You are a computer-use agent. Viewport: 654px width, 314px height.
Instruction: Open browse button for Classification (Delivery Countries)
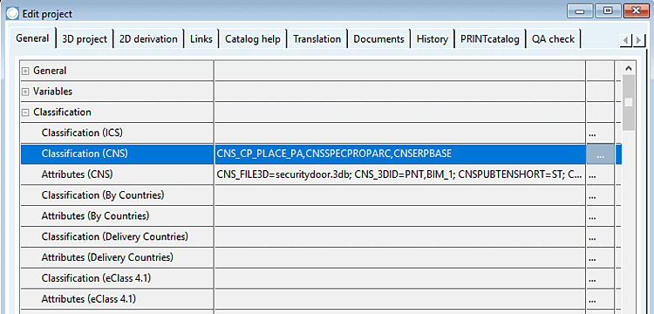[600, 237]
